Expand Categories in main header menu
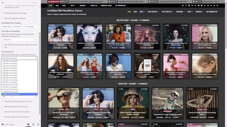 (180, 12)
